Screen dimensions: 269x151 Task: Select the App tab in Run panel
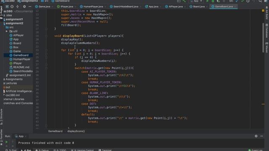[21, 136]
